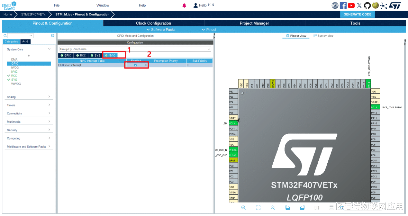Click the vertical flip layout icon
This screenshot has width=408, height=216.
pyautogui.click(x=317, y=208)
